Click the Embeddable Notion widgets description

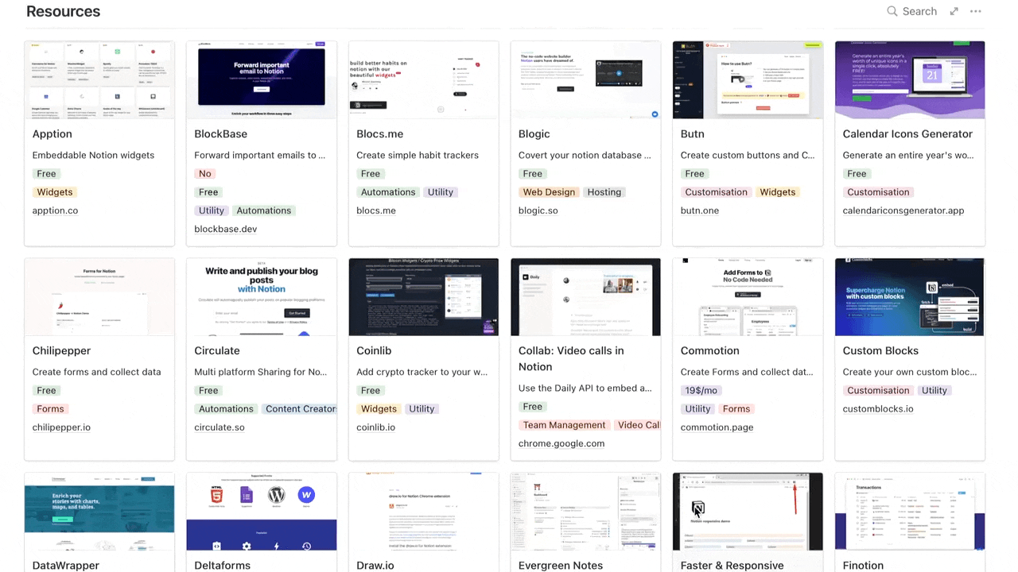(94, 156)
